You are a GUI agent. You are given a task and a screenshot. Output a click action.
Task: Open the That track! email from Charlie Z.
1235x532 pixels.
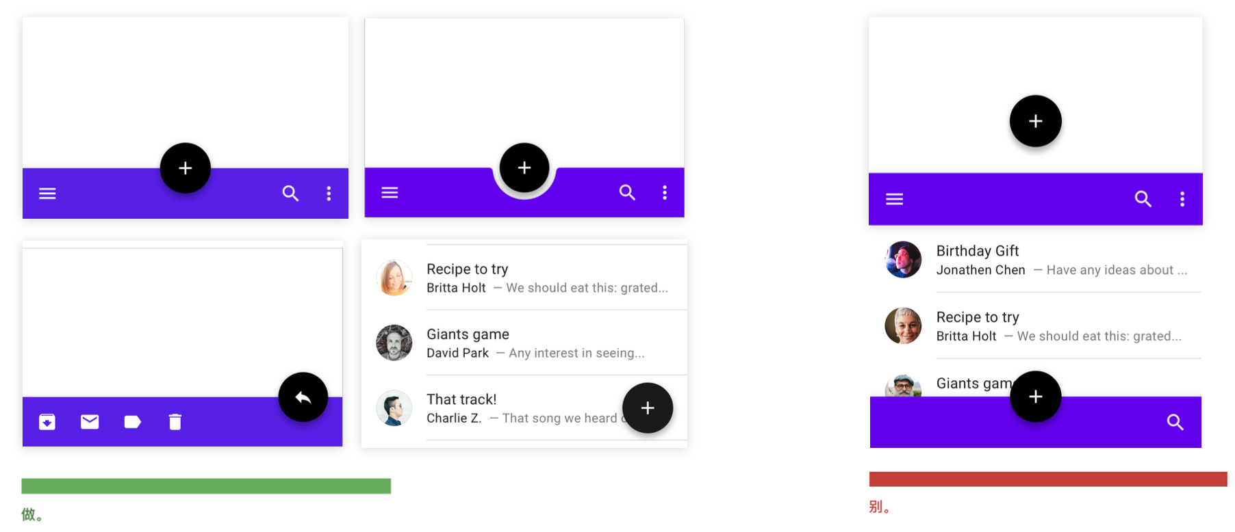[507, 408]
